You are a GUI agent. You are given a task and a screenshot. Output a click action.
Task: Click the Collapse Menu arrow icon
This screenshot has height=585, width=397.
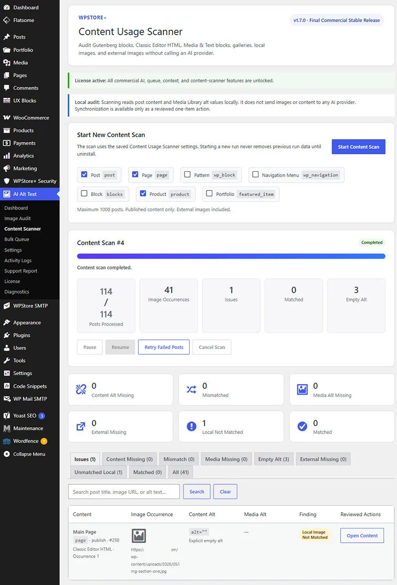coord(7,454)
